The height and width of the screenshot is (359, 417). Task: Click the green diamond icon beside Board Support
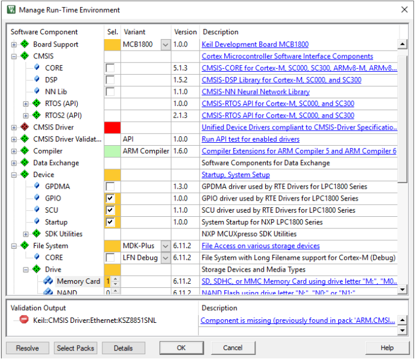tap(25, 45)
